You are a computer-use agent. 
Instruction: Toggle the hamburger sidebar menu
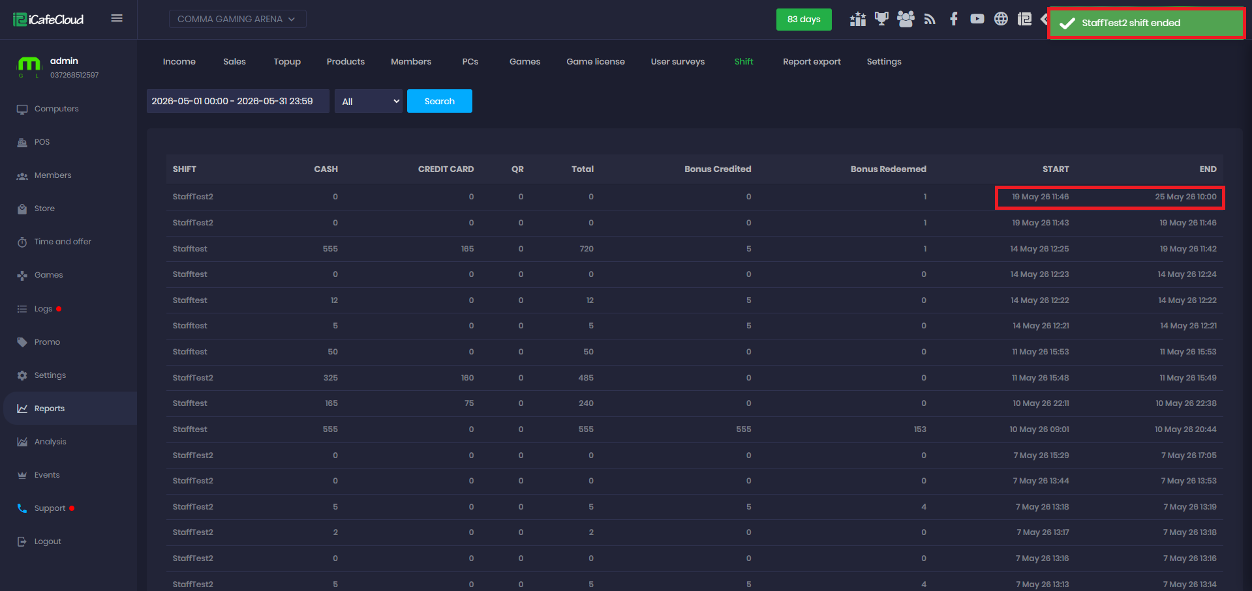[x=117, y=18]
